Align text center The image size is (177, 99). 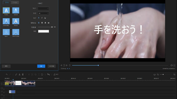tap(42, 23)
